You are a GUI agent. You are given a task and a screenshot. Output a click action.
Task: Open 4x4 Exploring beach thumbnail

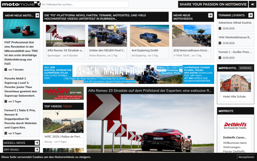[149, 36]
